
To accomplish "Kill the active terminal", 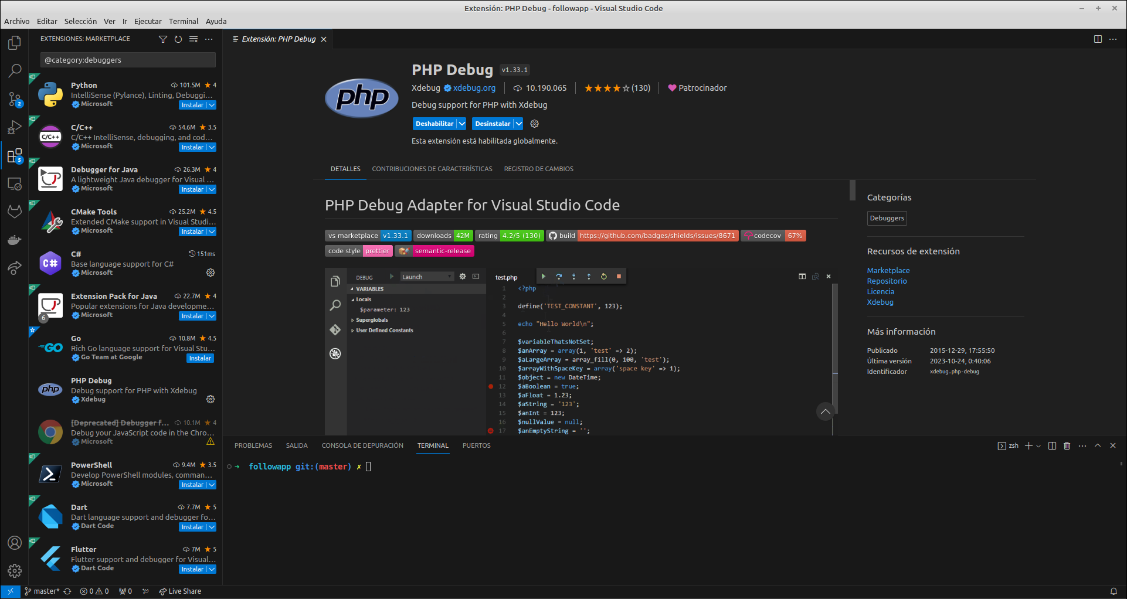I will coord(1067,445).
